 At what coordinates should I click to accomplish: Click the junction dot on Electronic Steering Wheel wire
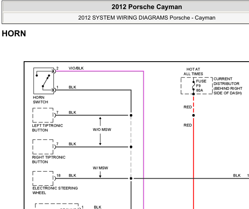[x=131, y=179]
